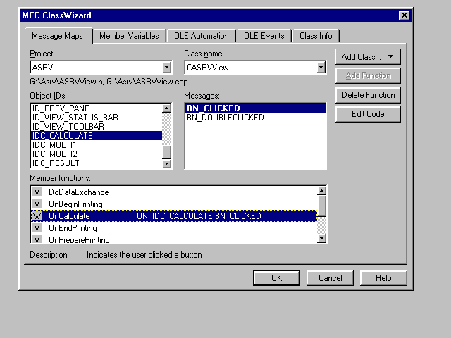The height and width of the screenshot is (338, 451).
Task: Click the V icon beside OnBeginPrinting
Action: (x=37, y=204)
